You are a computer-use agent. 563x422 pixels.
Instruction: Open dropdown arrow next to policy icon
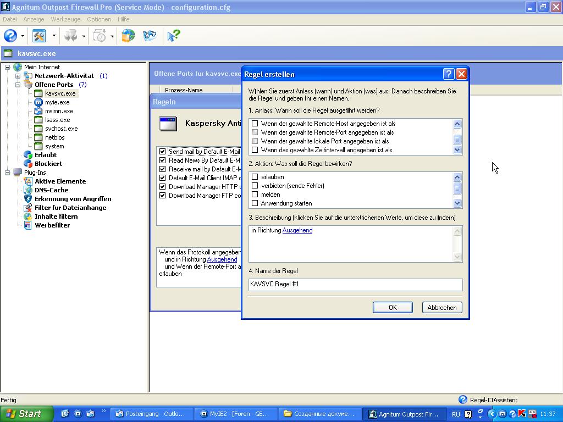point(84,36)
